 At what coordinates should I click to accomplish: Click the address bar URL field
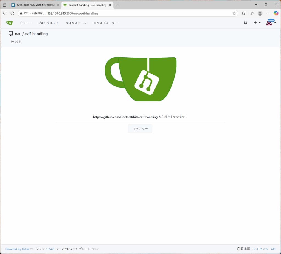point(137,13)
